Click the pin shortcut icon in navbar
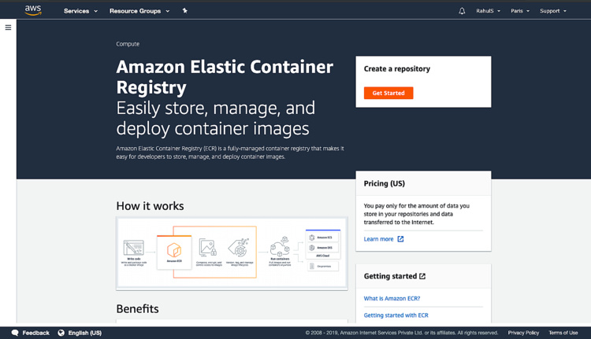The image size is (591, 339). (184, 11)
